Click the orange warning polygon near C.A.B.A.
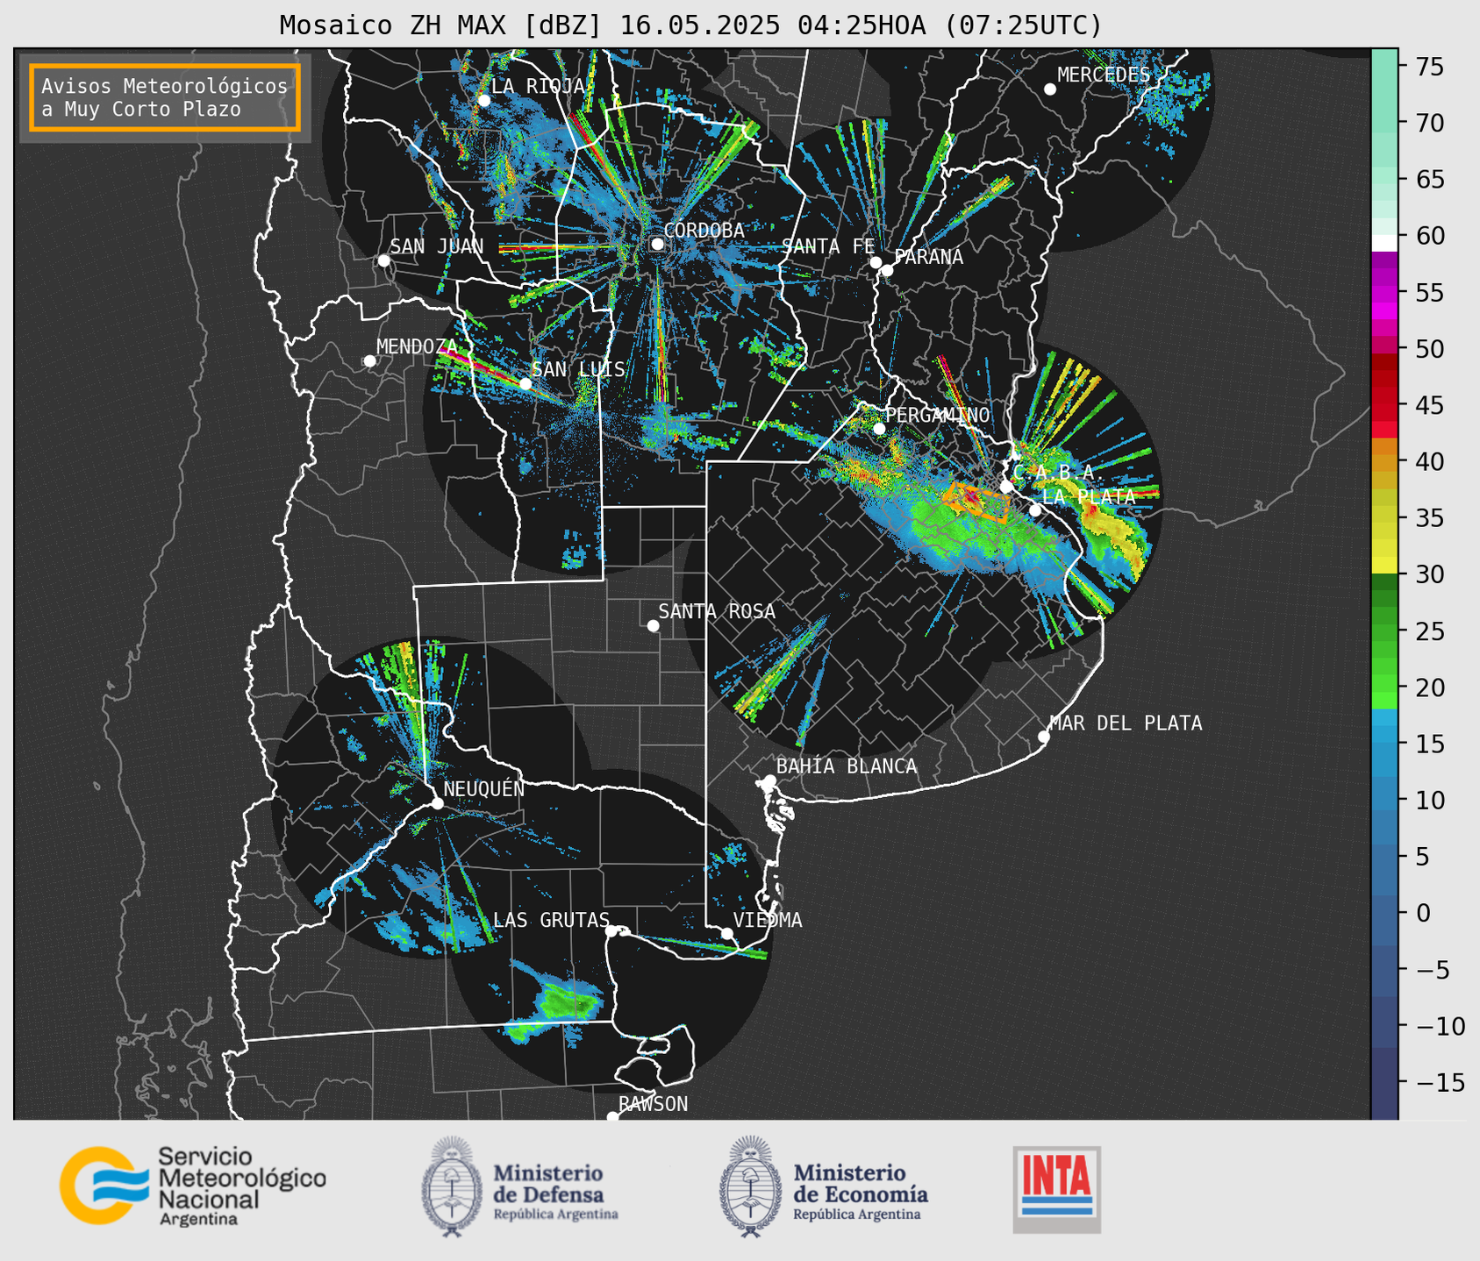Viewport: 1480px width, 1261px height. pyautogui.click(x=977, y=502)
